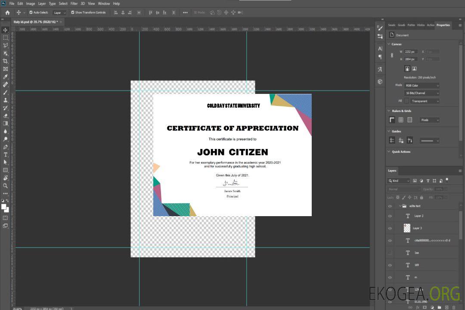Open the guide line style dropdown
Screen dimensions: 465x310
(x=430, y=141)
